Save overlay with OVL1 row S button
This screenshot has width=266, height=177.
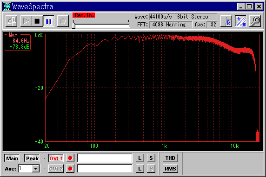coord(151,158)
